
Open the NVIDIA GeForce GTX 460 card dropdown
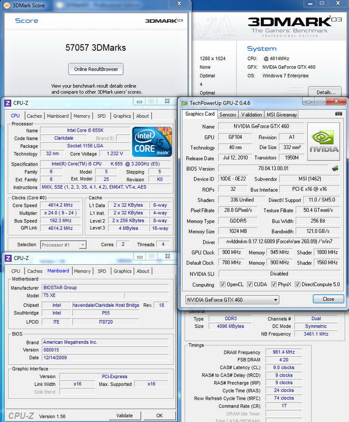(x=232, y=300)
